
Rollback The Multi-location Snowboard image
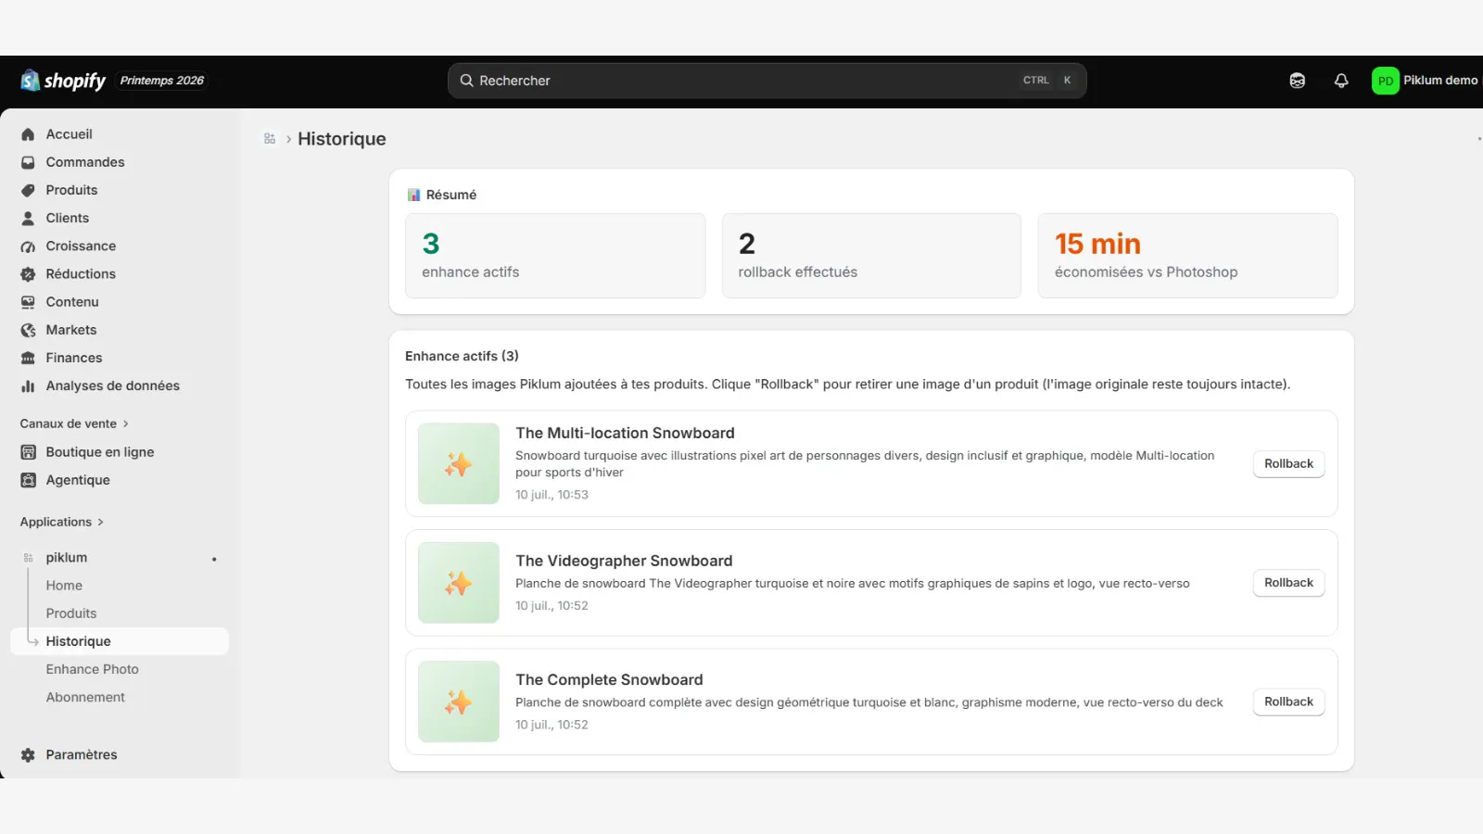click(x=1288, y=464)
